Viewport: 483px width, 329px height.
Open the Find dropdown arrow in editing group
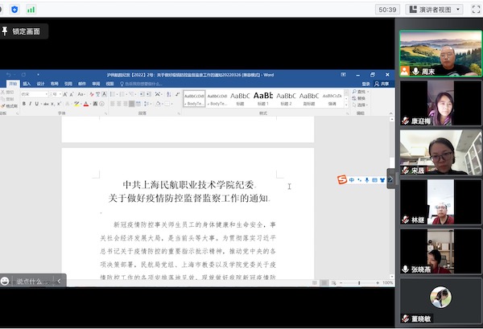coord(368,92)
